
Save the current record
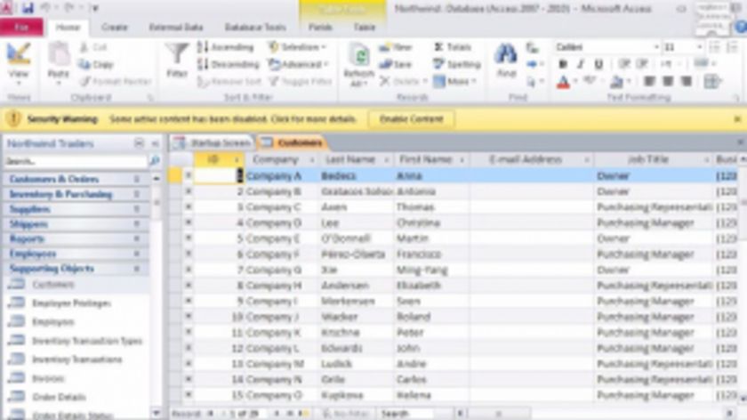point(396,64)
